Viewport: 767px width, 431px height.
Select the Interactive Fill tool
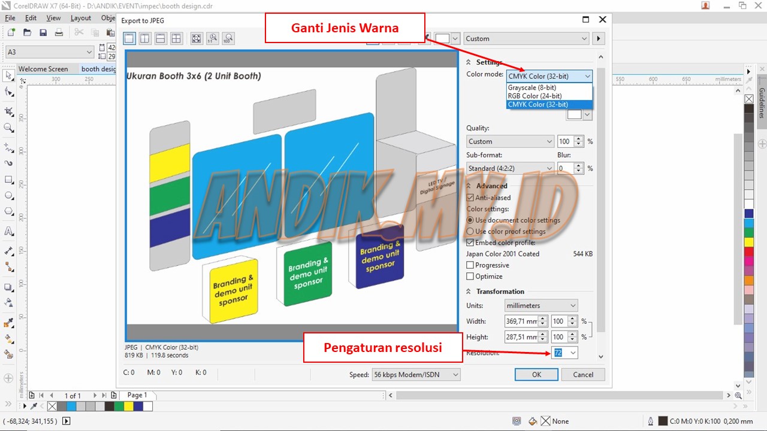8,339
